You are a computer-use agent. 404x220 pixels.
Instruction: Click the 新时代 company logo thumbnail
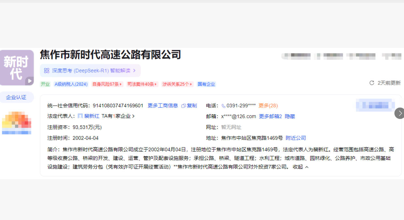click(17, 67)
